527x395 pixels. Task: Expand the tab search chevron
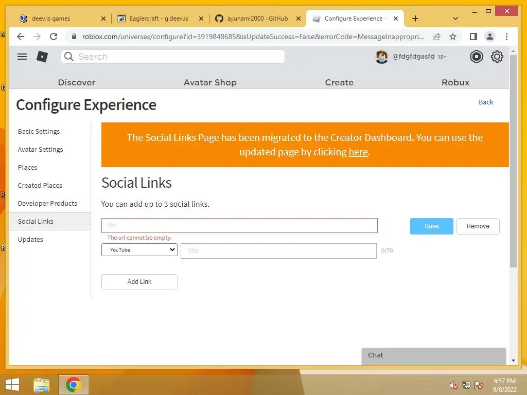click(x=455, y=19)
